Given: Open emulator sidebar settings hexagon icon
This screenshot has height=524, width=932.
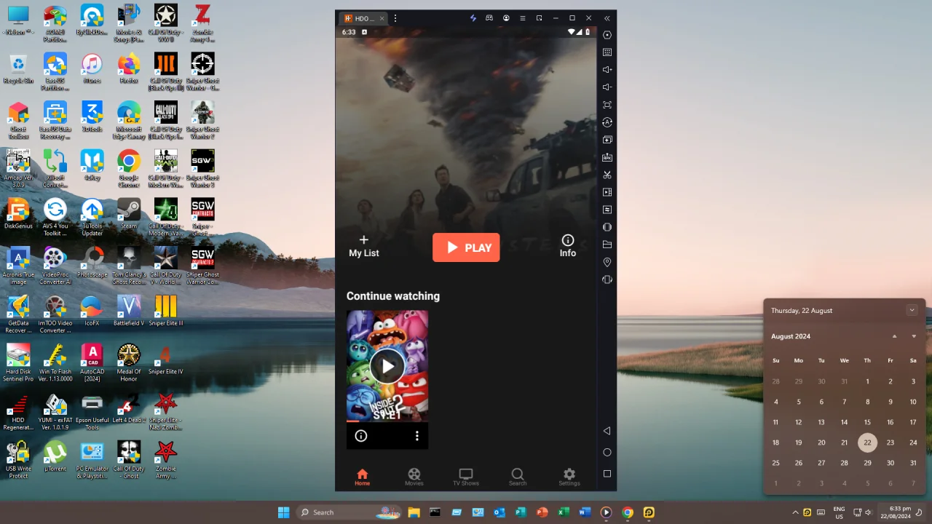Looking at the screenshot, I should (x=607, y=35).
